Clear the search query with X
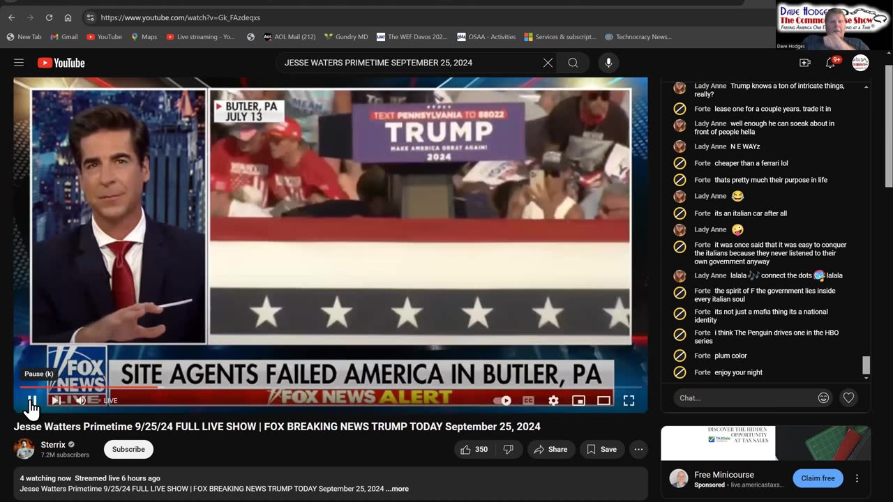This screenshot has width=893, height=502. pos(548,63)
